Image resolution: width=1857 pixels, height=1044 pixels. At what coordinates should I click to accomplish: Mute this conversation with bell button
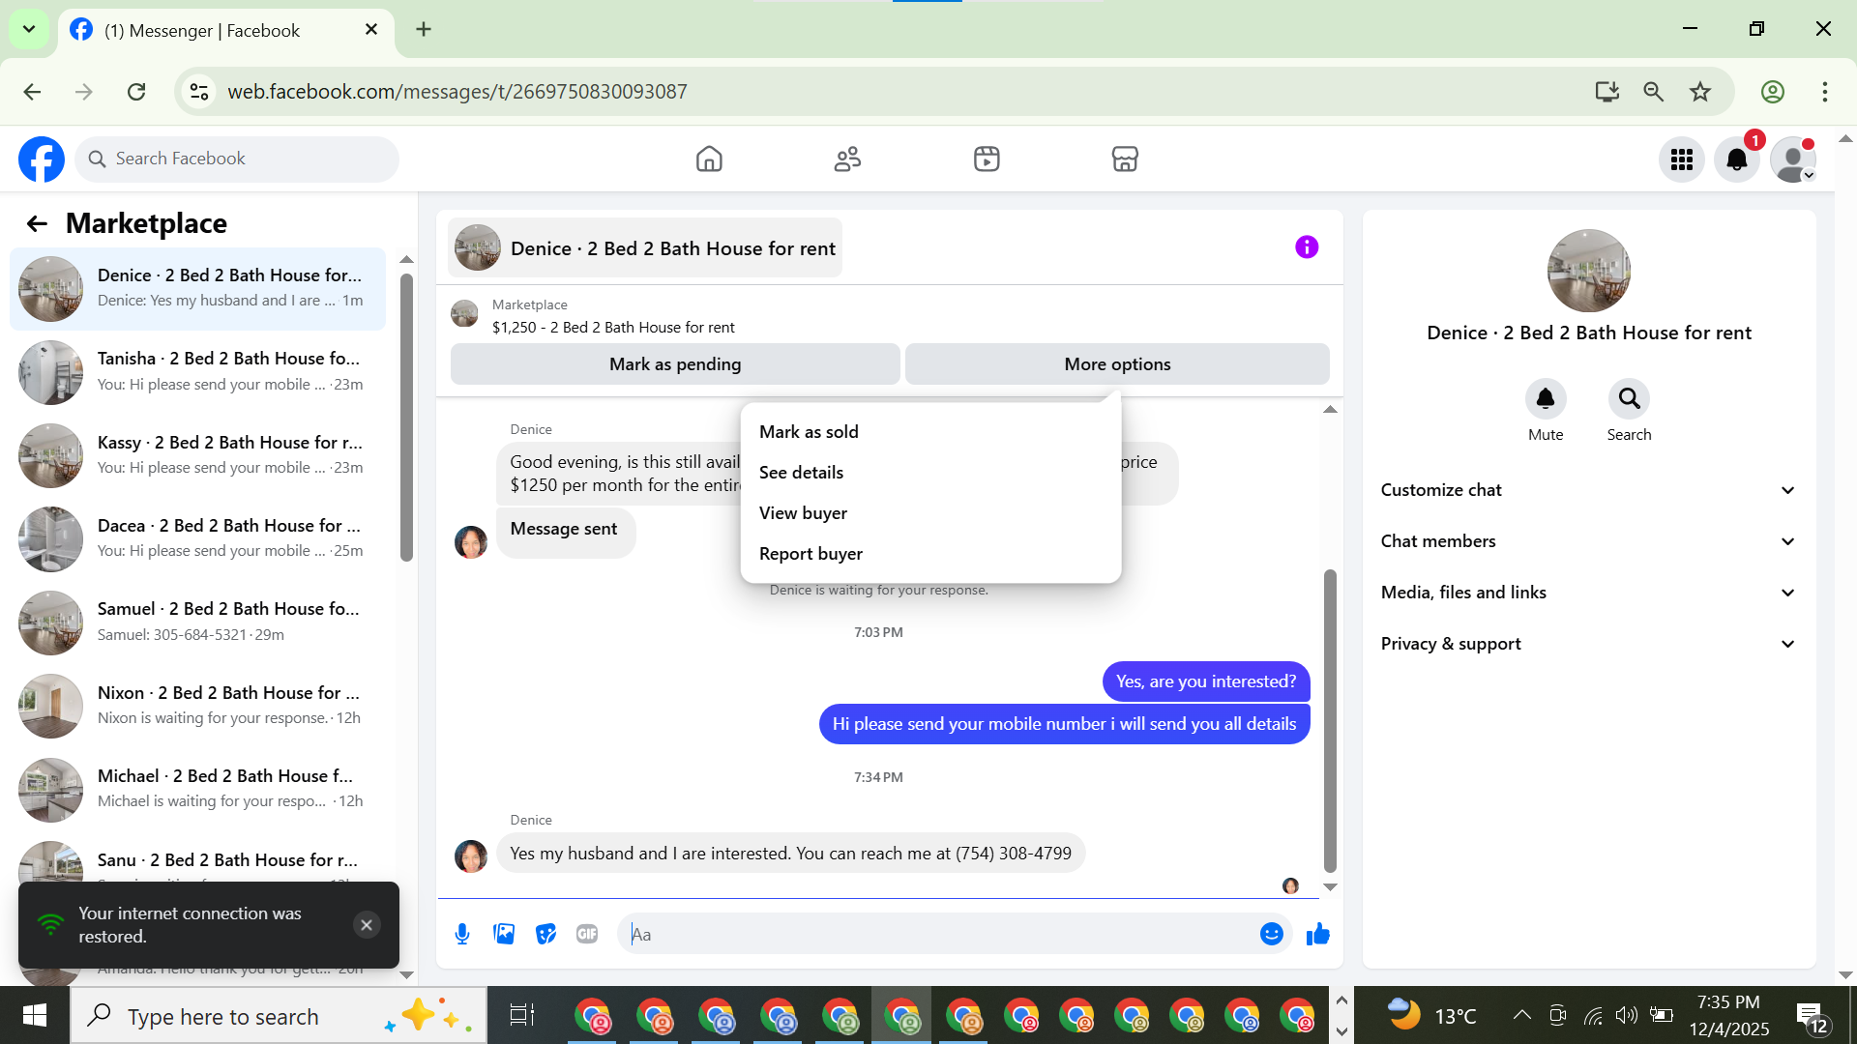coord(1545,399)
